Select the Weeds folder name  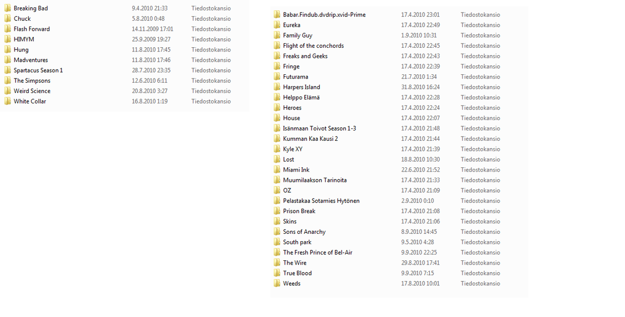(x=292, y=284)
